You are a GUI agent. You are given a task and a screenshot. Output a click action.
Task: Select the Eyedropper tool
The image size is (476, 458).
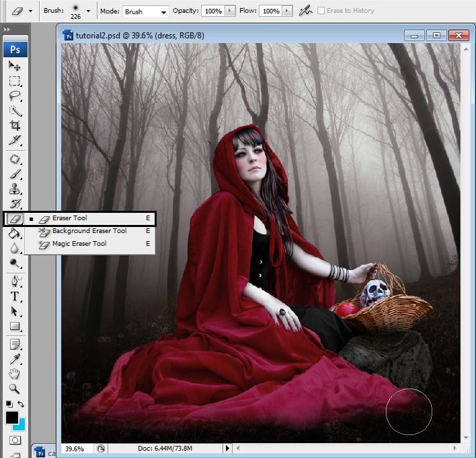(14, 359)
